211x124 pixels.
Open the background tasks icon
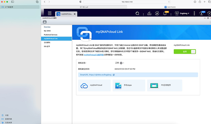(149, 13)
